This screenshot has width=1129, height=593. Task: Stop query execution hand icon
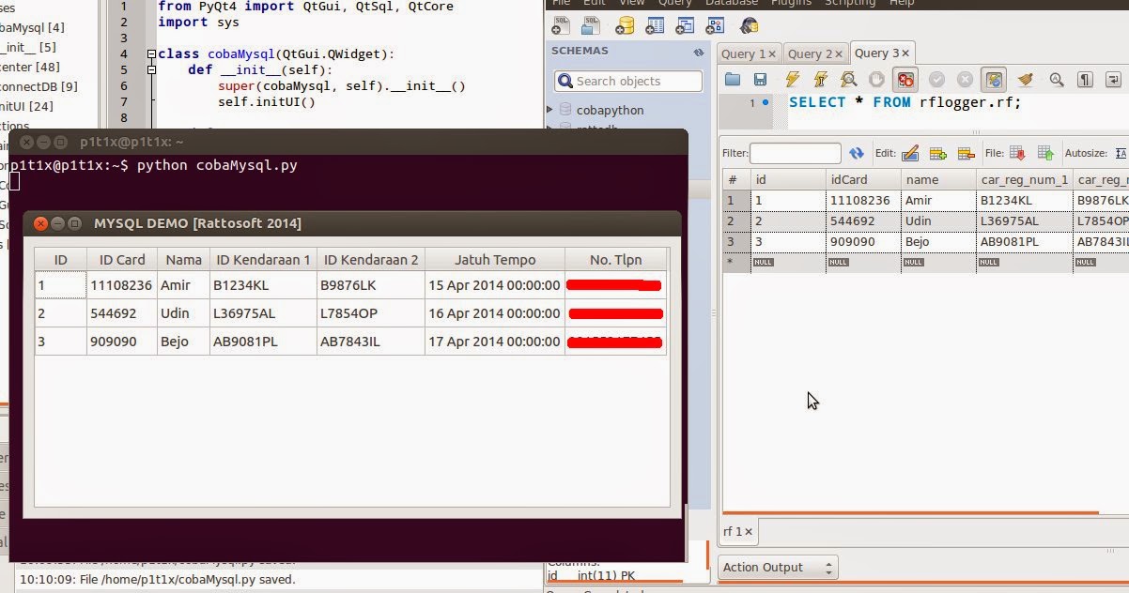tap(876, 80)
